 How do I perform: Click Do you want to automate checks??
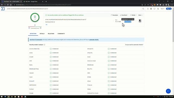(134, 45)
